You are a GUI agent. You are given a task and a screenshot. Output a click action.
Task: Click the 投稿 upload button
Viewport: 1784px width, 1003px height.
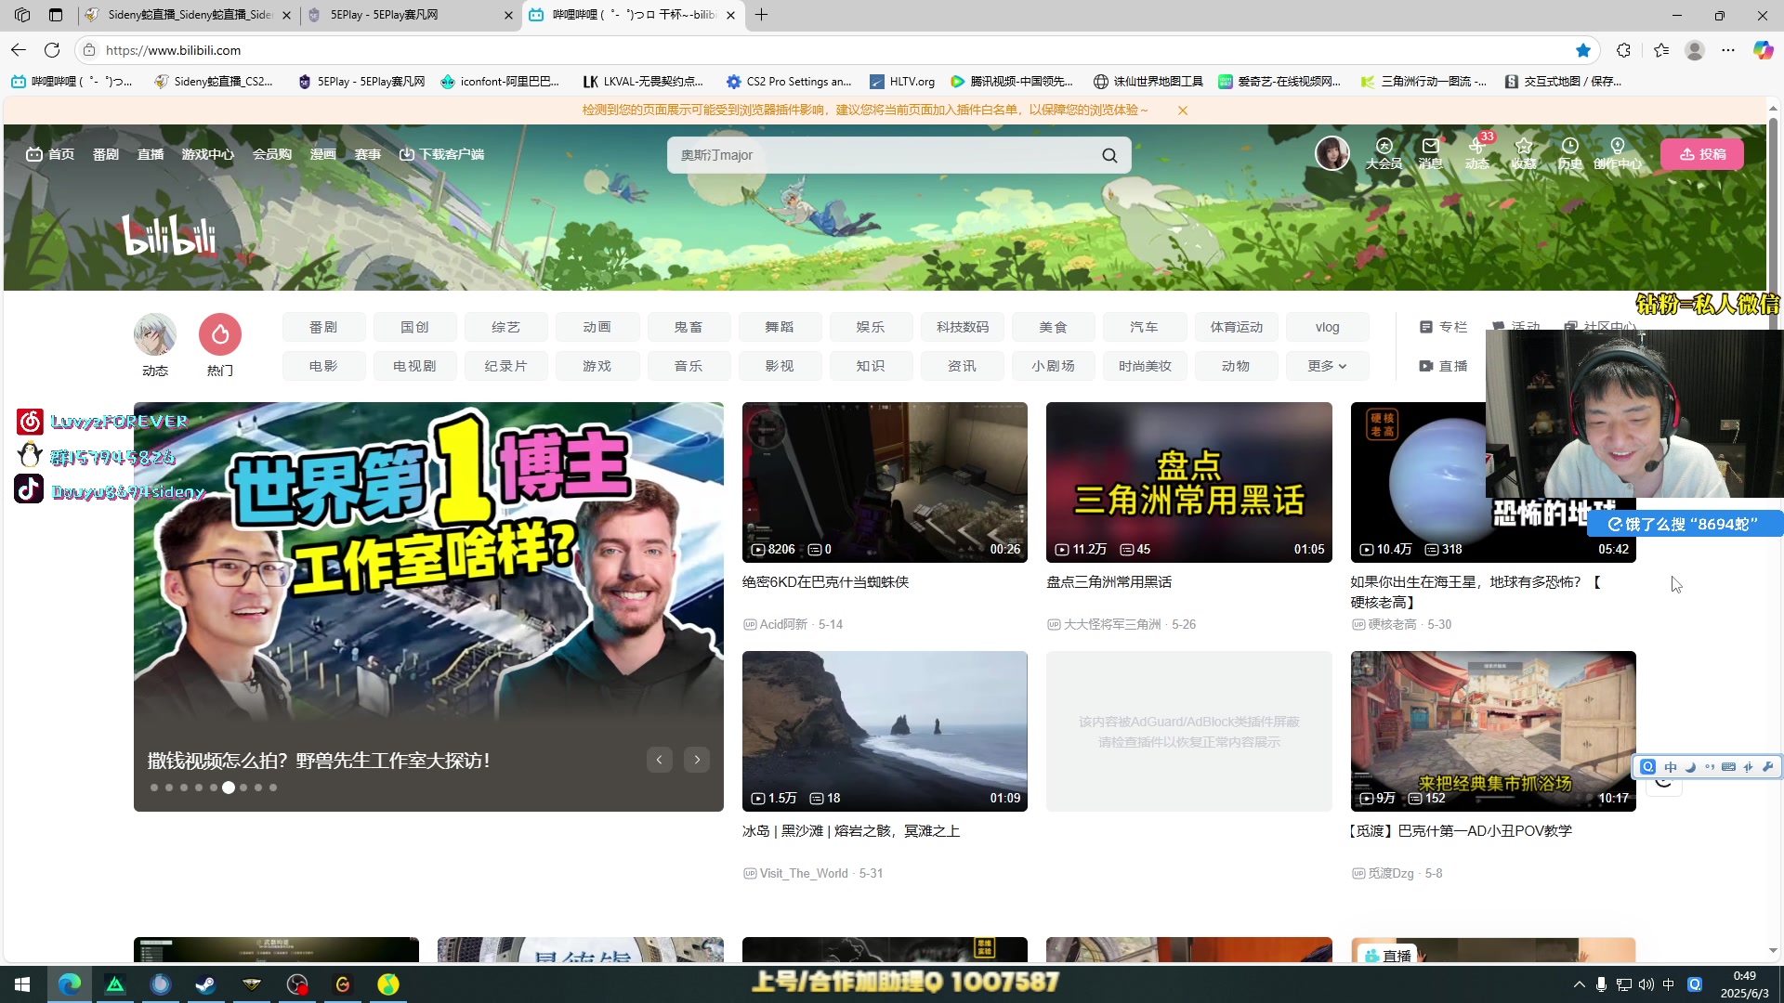coord(1702,154)
